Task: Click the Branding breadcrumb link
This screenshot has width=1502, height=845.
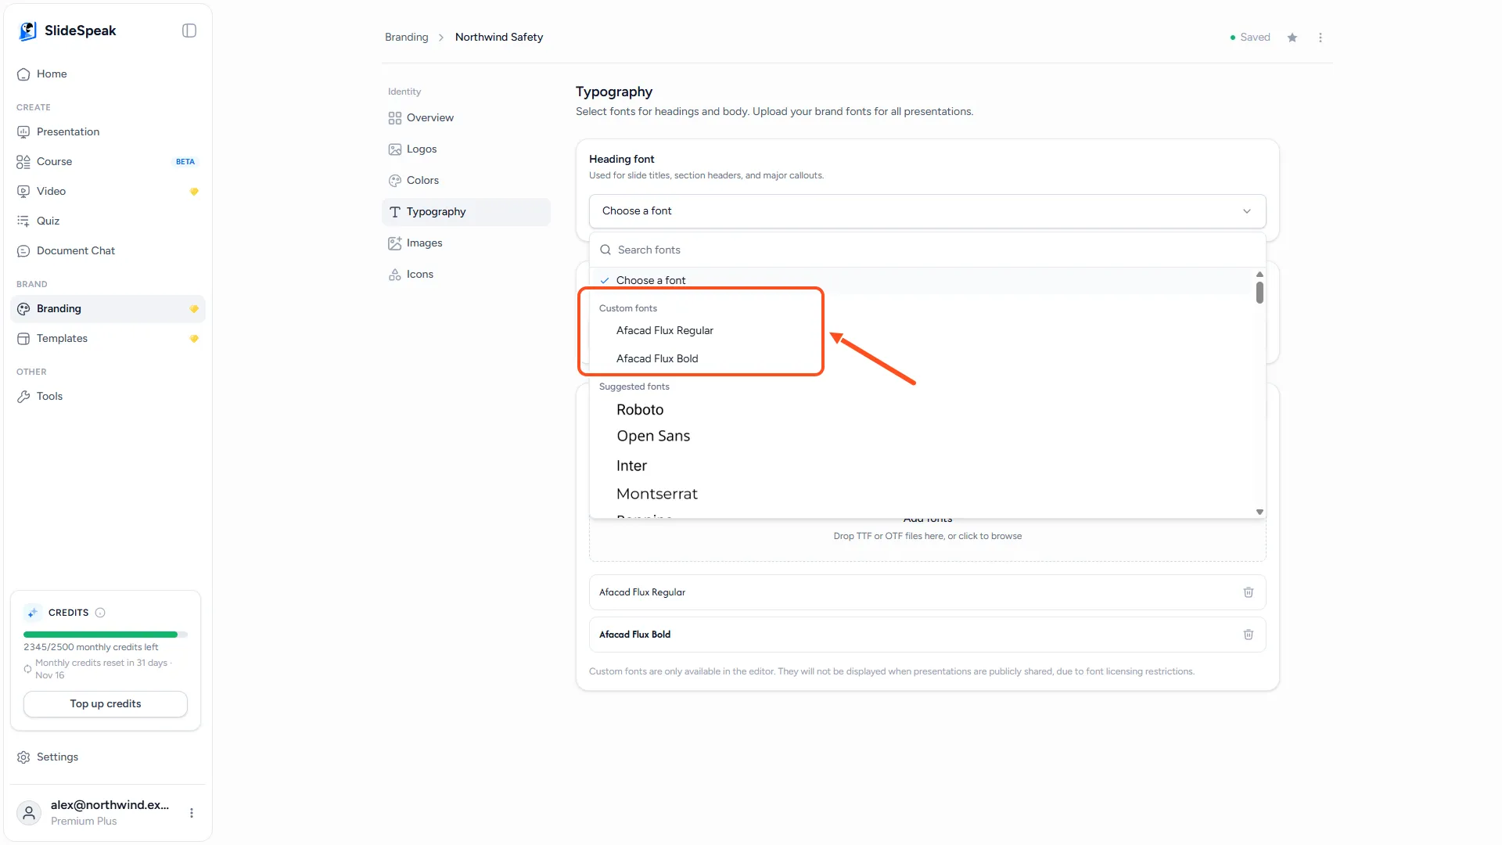Action: (x=407, y=37)
